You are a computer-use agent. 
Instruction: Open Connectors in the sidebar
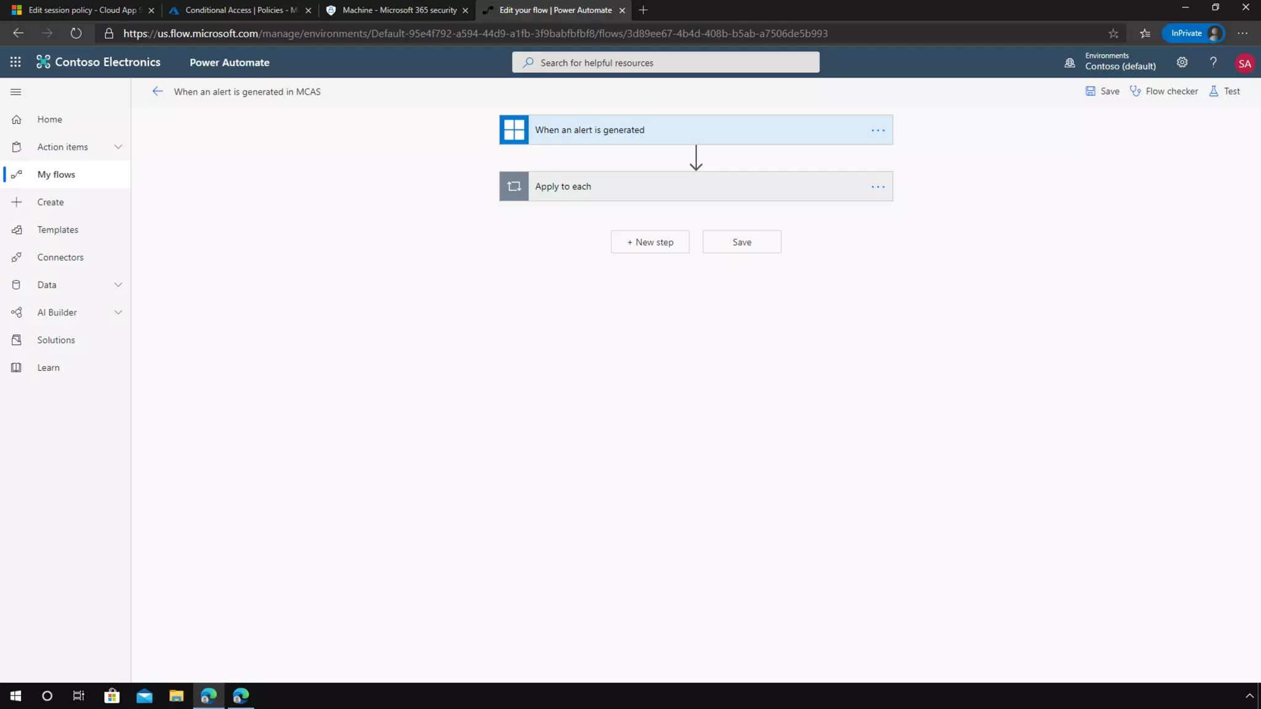65,257
